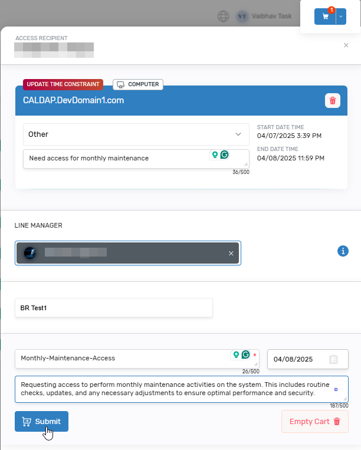Viewport: 361px width, 450px height.
Task: Focus the BR Test1 input field
Action: [x=113, y=308]
